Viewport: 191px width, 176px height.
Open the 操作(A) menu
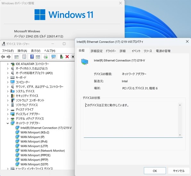point(22,51)
